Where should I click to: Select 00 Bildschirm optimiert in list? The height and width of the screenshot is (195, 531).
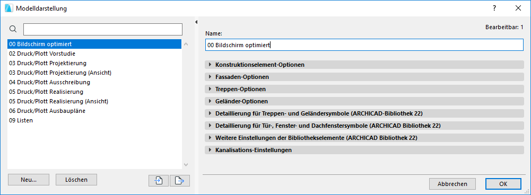coord(94,44)
